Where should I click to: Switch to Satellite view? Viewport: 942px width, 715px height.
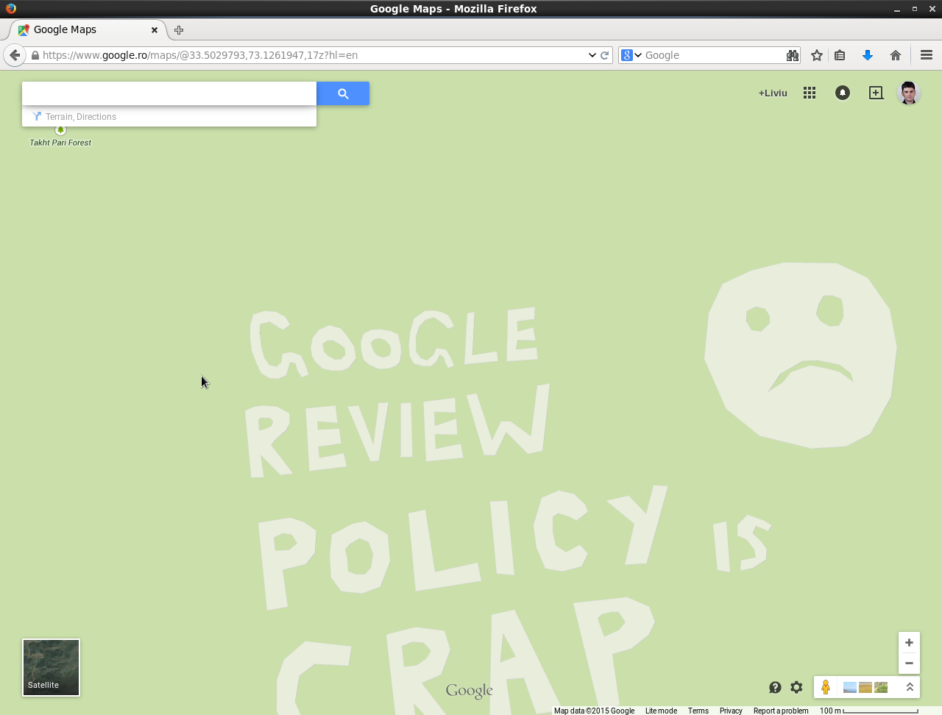51,667
